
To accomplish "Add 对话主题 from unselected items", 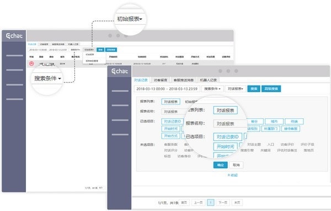I will 254,144.
